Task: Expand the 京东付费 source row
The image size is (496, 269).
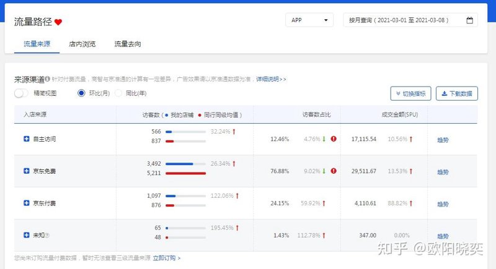Action: (27, 203)
